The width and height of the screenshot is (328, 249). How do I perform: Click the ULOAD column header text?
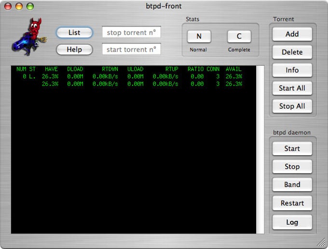point(136,69)
